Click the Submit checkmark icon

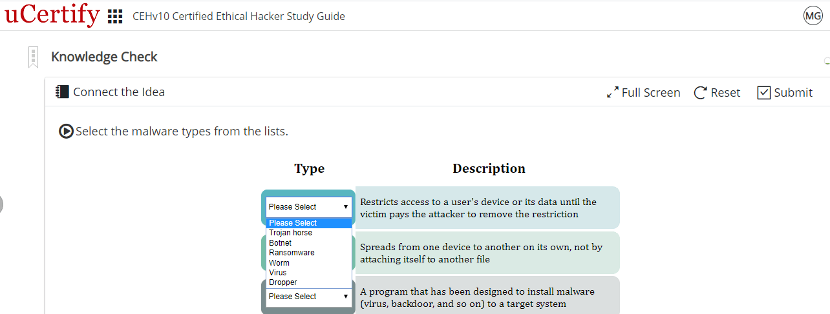764,93
